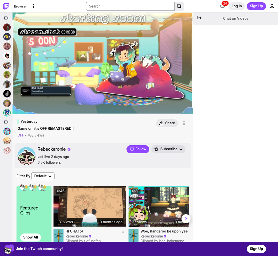Play the Woe, Kangaroo clip thumbnail
This screenshot has height=256, width=278.
click(158, 206)
